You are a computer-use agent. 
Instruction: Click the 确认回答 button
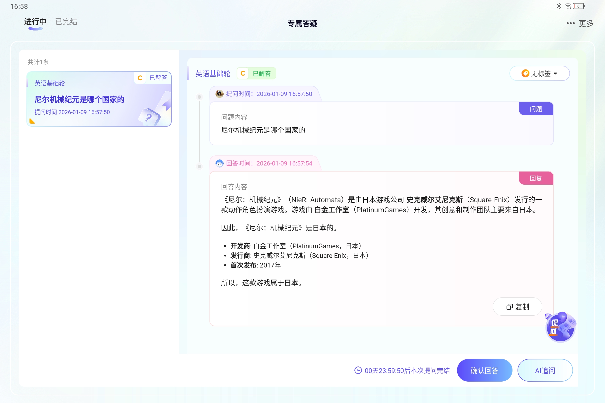pyautogui.click(x=484, y=370)
